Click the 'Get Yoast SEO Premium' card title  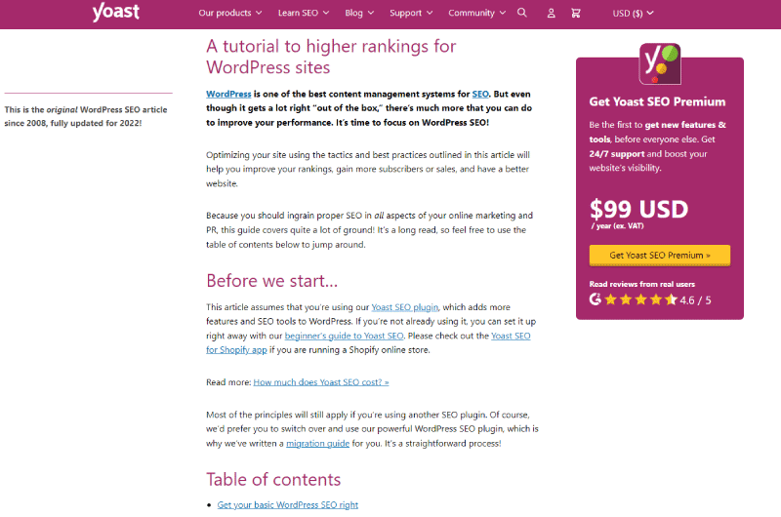[657, 102]
